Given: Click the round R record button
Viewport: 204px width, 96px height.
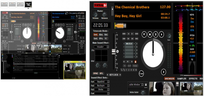Looking at the screenshot, I should pos(144,34).
